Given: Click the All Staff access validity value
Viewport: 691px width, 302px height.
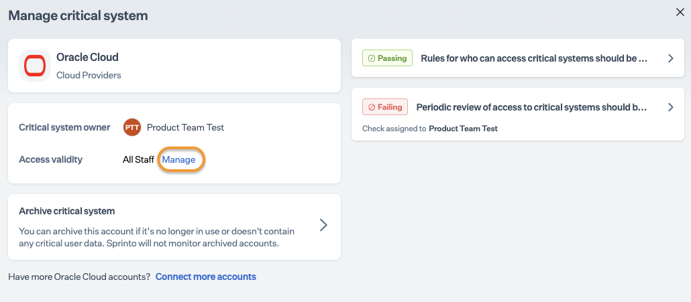Looking at the screenshot, I should 138,160.
